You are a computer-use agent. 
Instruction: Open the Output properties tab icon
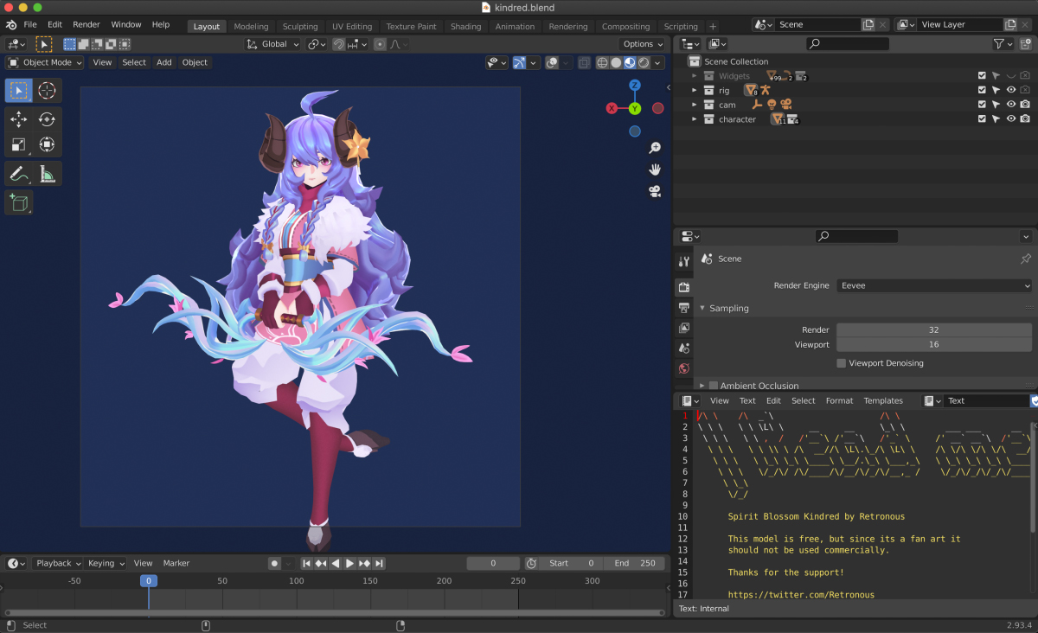(x=684, y=308)
